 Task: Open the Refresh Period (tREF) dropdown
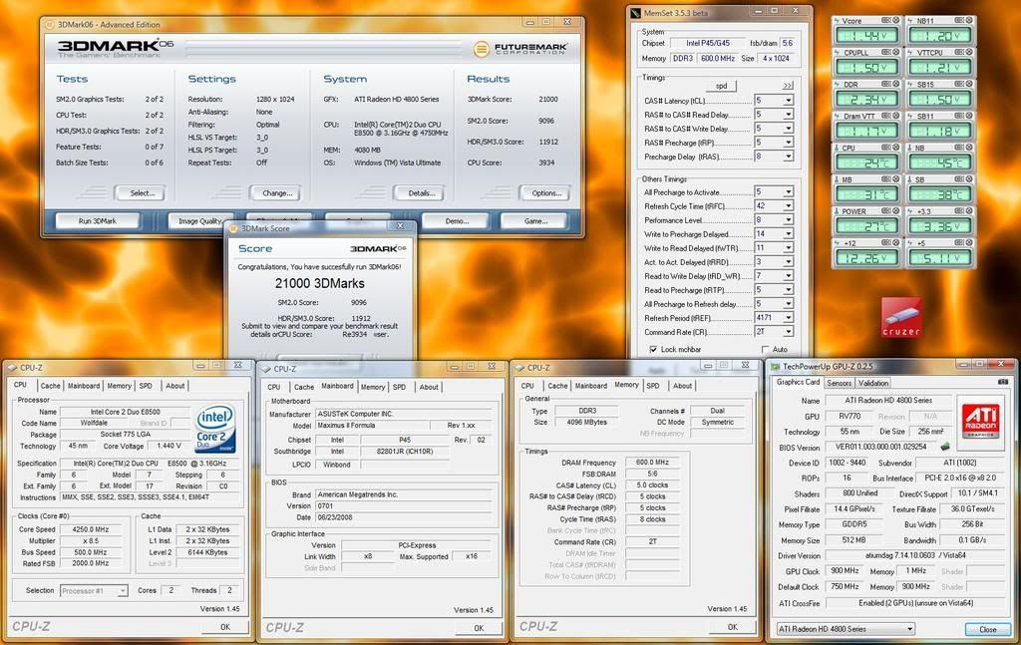(x=789, y=318)
